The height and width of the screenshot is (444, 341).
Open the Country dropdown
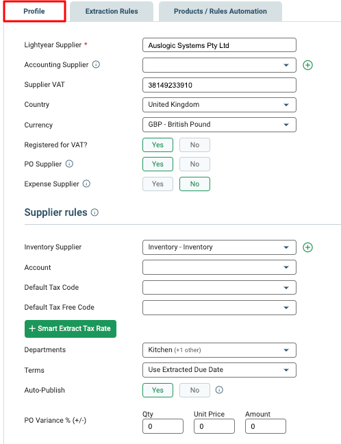(219, 105)
